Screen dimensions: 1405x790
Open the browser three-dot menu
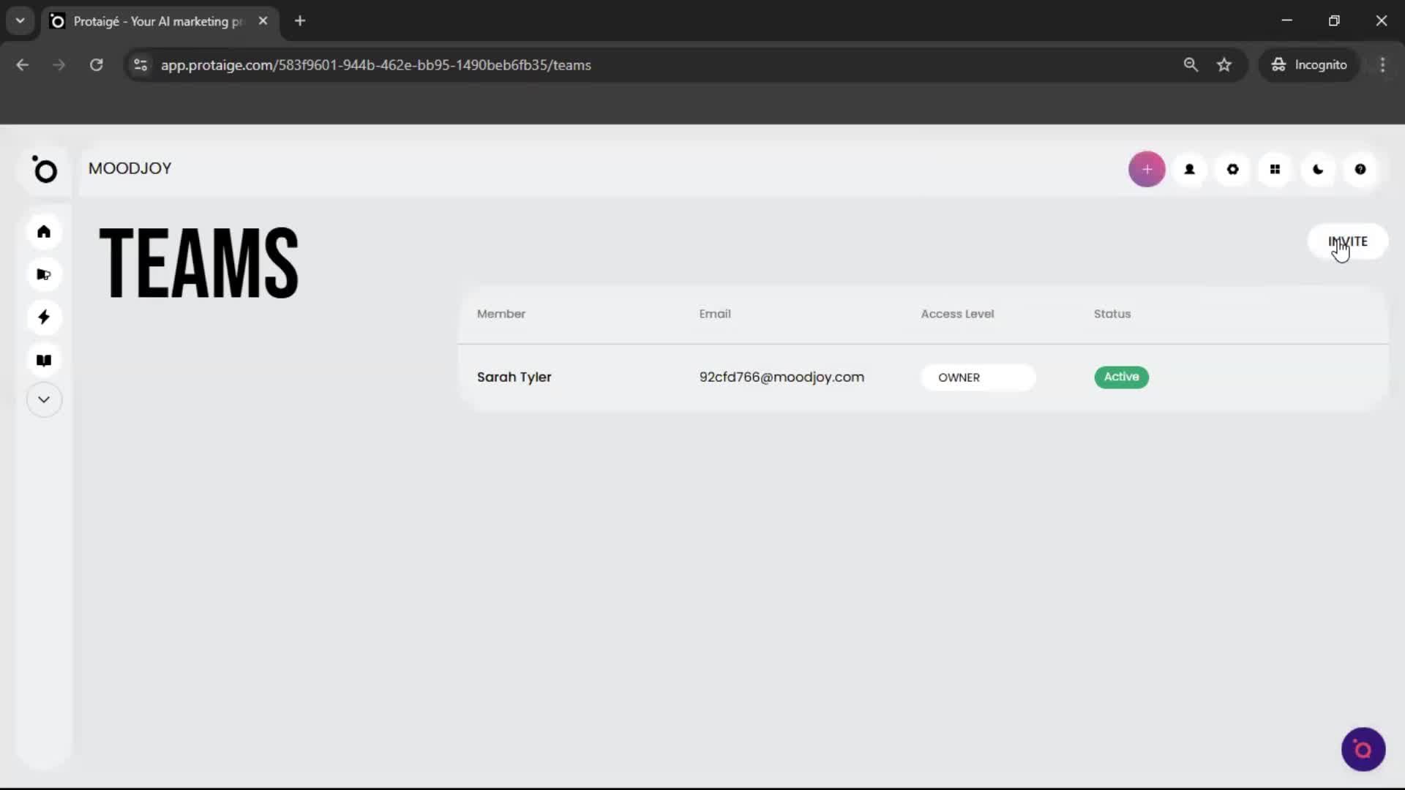tap(1382, 64)
